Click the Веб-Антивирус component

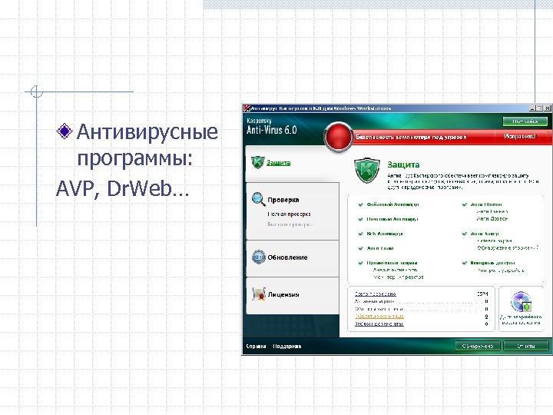(385, 234)
